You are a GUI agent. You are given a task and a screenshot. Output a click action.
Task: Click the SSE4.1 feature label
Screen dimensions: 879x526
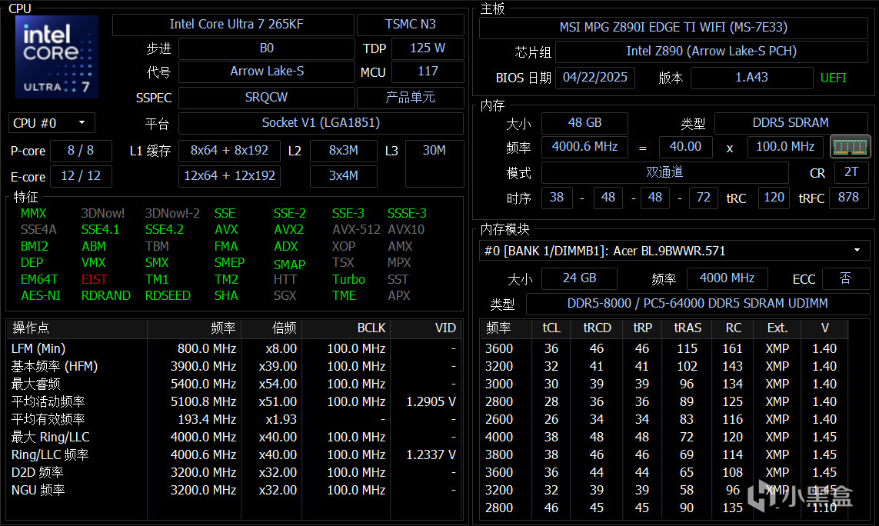point(100,230)
